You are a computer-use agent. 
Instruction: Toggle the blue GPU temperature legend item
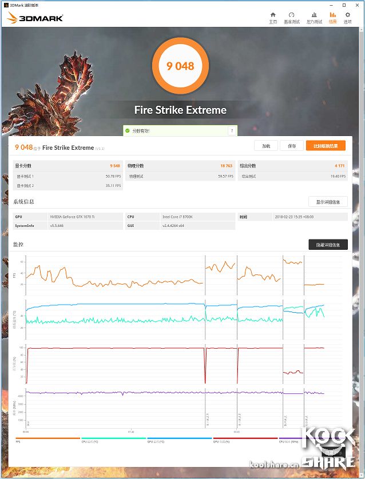(x=180, y=440)
